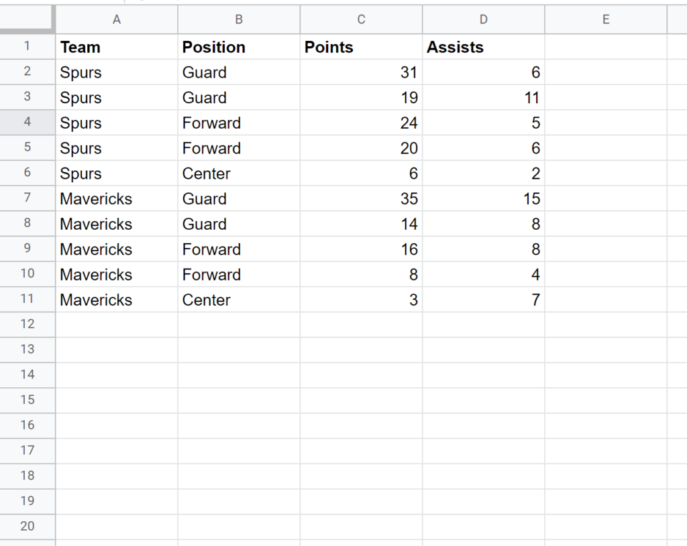The width and height of the screenshot is (687, 546).
Task: Click the Spurs Center row points value 6
Action: 360,173
